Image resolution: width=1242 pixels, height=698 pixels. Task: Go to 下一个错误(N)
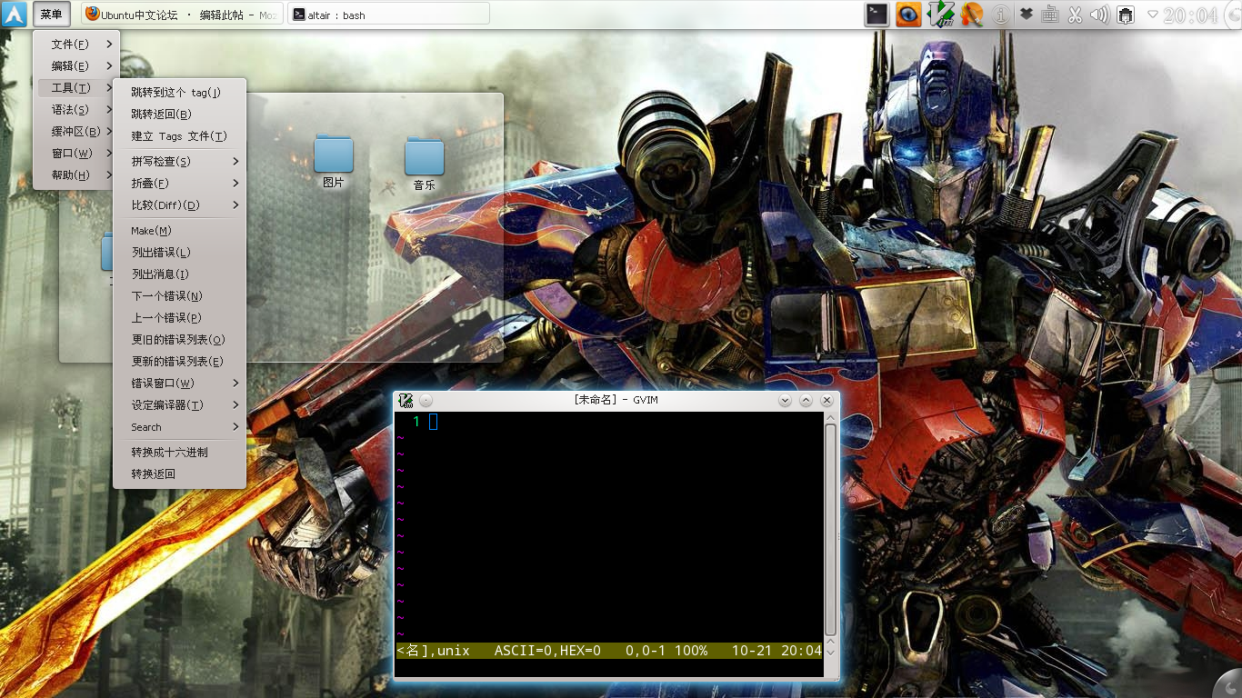[179, 295]
